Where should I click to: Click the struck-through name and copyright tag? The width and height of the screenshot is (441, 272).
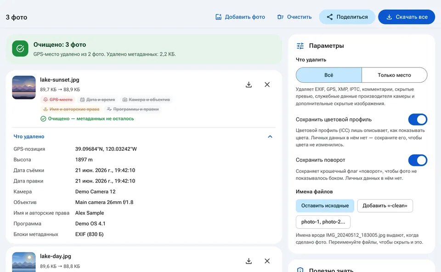tap(71, 109)
